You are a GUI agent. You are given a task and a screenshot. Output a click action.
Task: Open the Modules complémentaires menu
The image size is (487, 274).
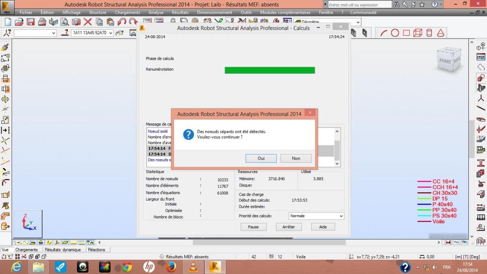coord(285,13)
